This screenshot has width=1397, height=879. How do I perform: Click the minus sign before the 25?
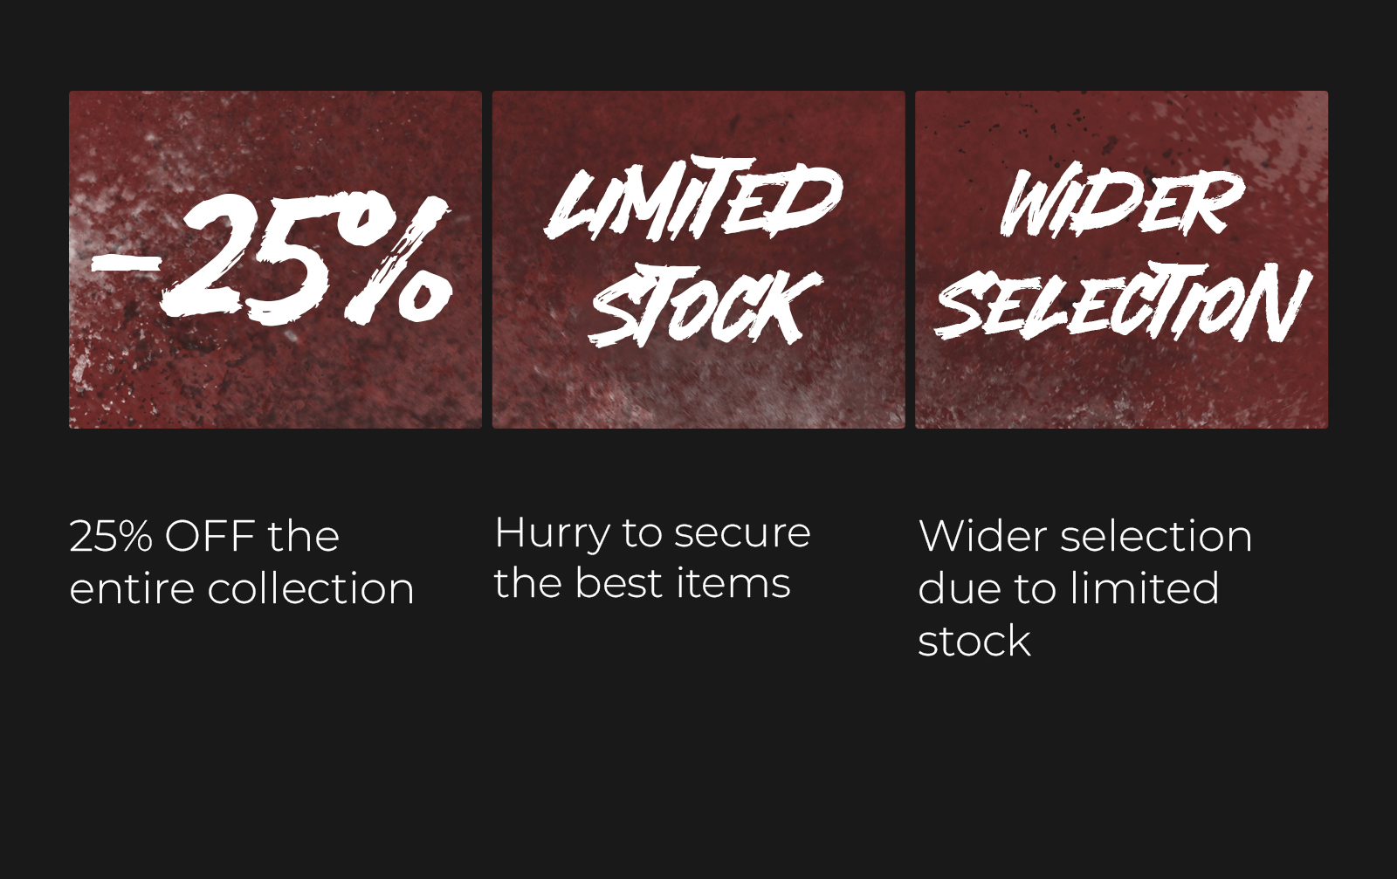coord(127,262)
